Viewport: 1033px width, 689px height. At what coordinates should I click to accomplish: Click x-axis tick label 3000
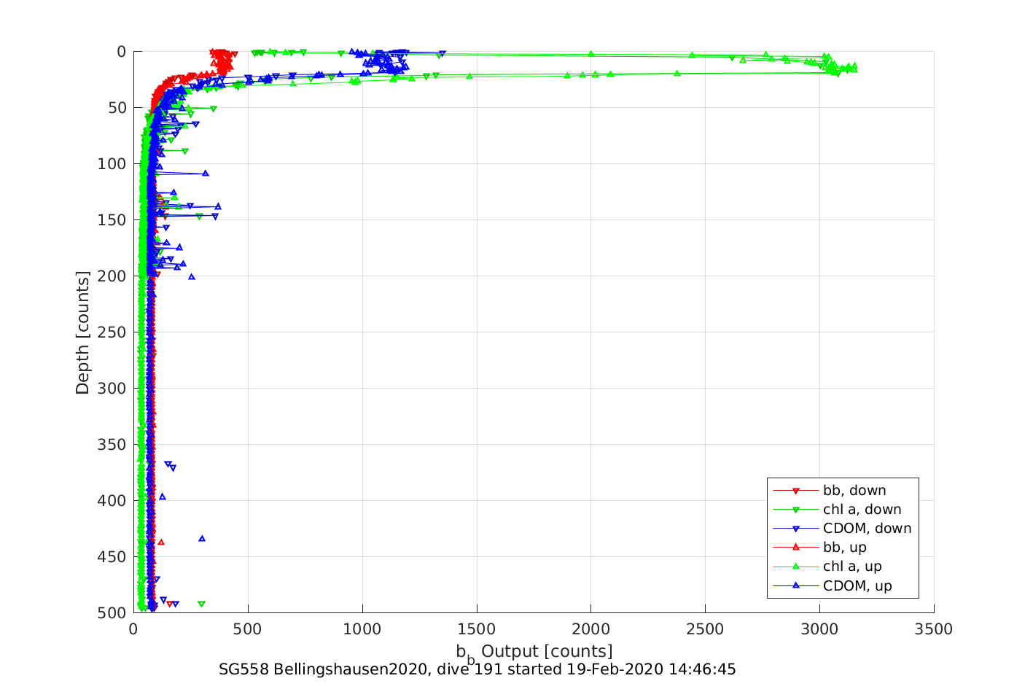pyautogui.click(x=820, y=629)
